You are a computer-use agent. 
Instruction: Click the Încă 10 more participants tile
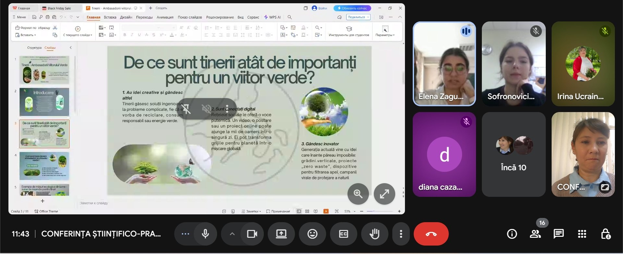pyautogui.click(x=513, y=155)
